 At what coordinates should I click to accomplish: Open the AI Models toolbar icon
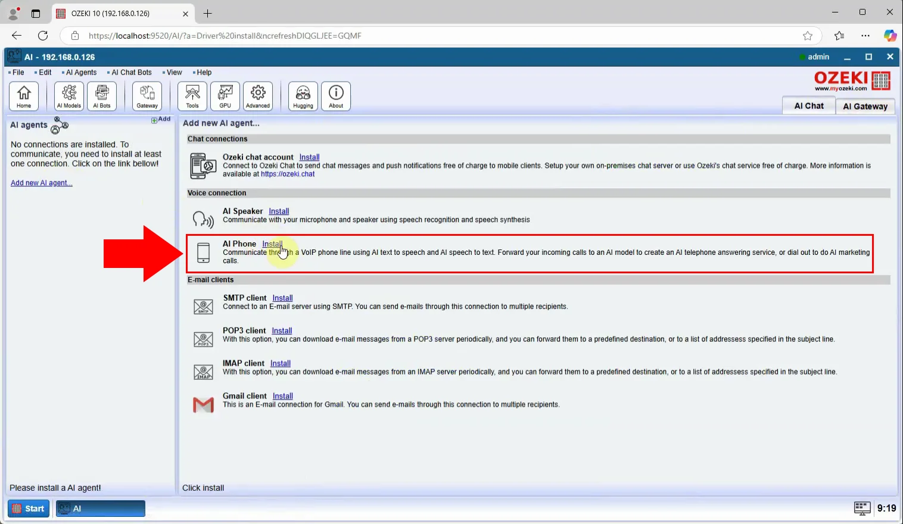pos(69,96)
